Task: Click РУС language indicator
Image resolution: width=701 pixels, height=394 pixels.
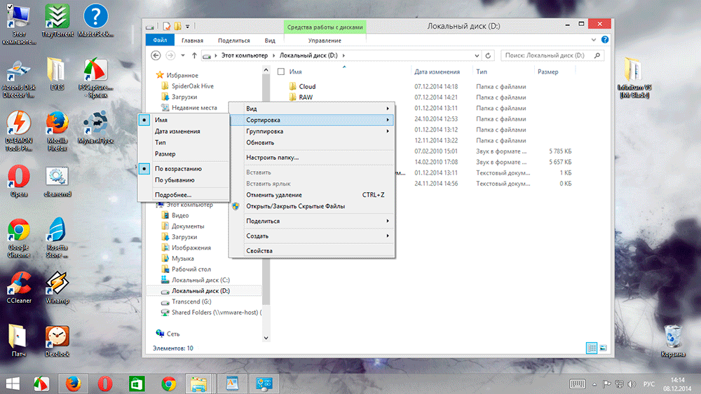Action: pyautogui.click(x=648, y=384)
